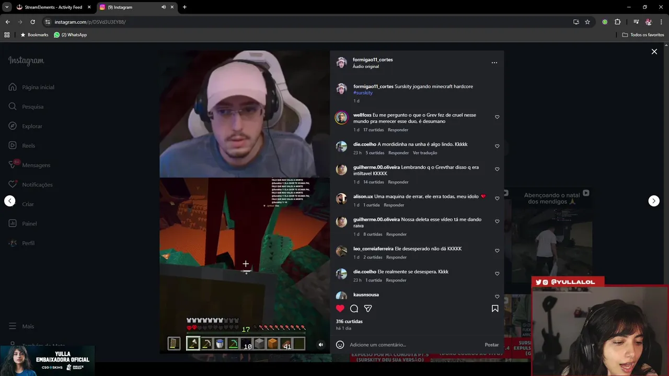Save post with bookmark icon

tap(494, 308)
